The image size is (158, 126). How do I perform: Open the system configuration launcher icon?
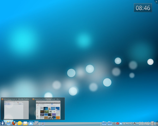pyautogui.click(x=36, y=123)
